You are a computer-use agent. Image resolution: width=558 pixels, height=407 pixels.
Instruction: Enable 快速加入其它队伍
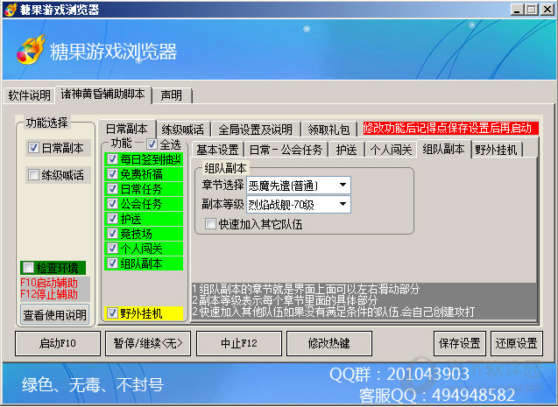click(210, 224)
